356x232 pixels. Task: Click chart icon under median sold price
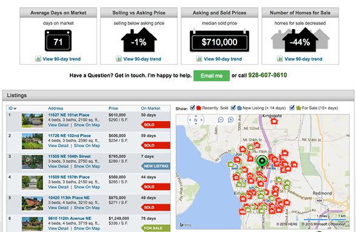point(199,59)
